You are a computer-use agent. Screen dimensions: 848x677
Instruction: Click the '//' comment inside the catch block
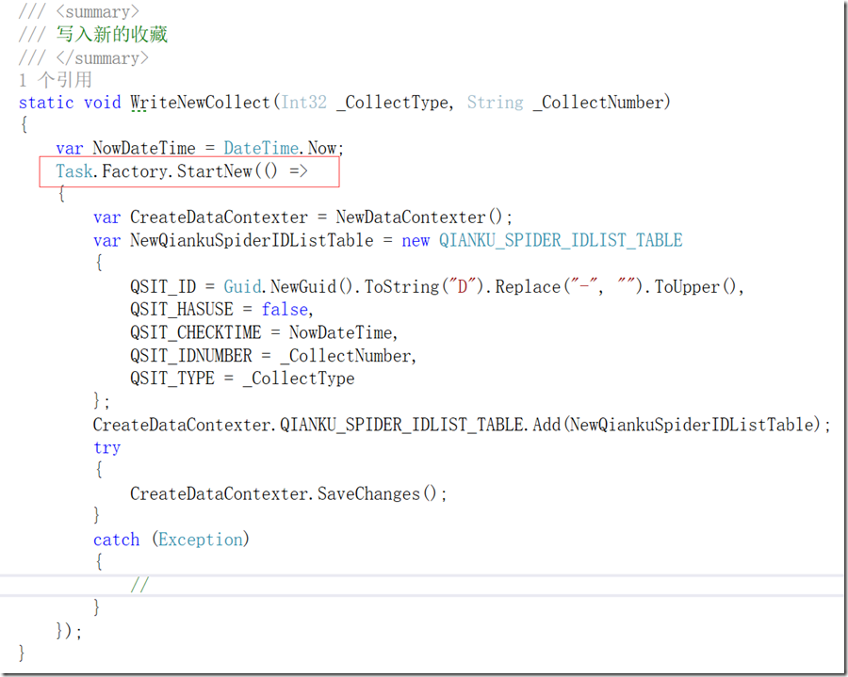pos(139,585)
